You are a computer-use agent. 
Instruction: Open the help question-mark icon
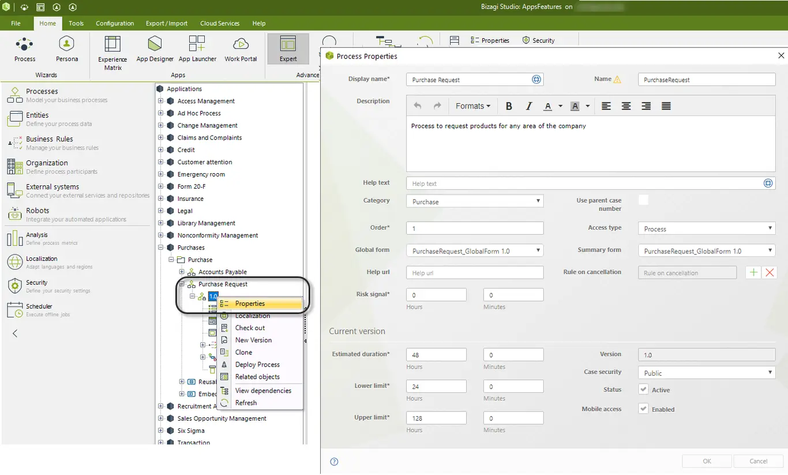[x=334, y=461]
